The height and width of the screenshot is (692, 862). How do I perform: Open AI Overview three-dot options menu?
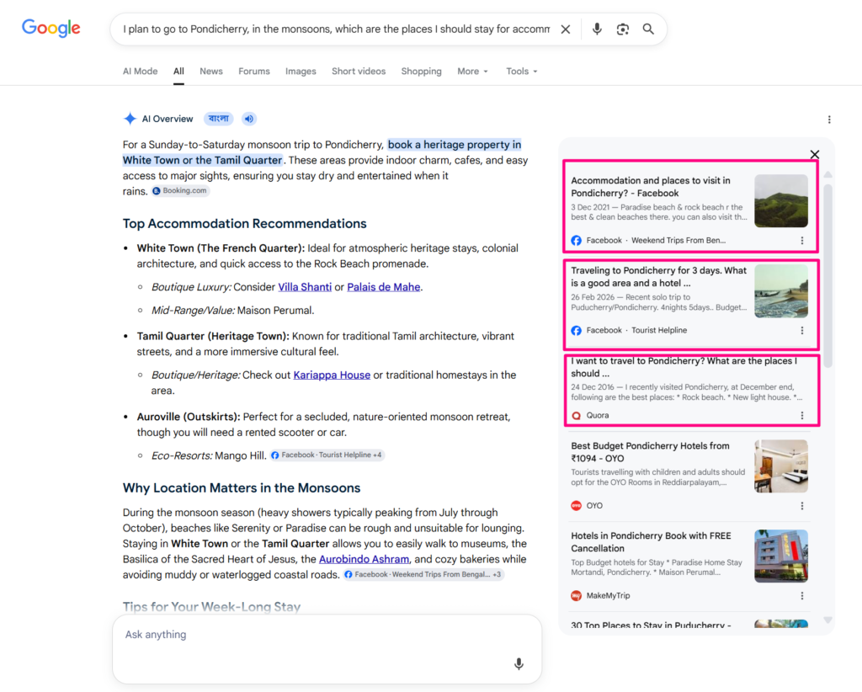click(x=829, y=120)
